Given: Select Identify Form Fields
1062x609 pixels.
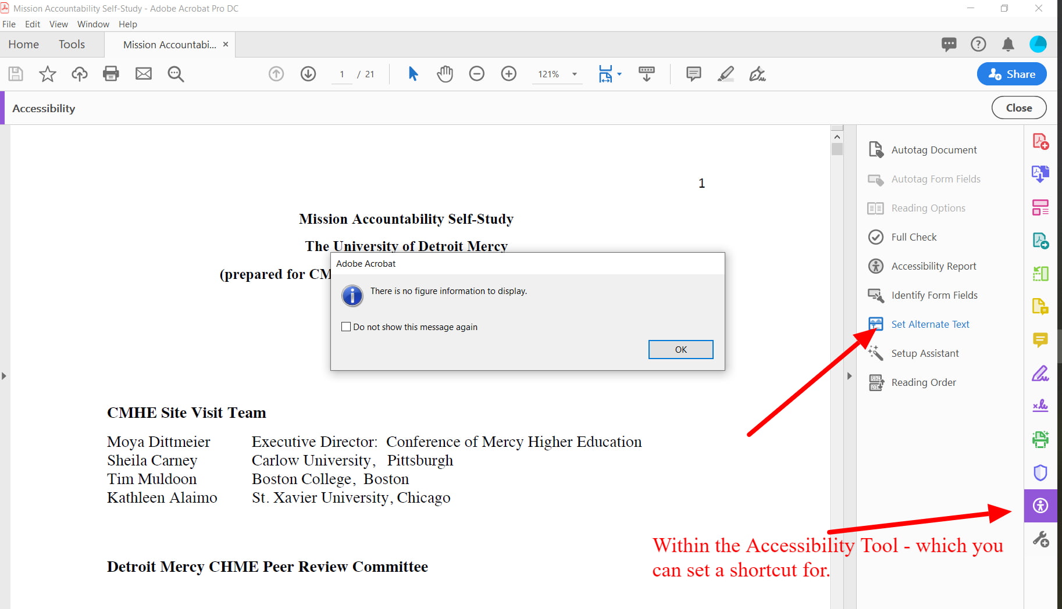Looking at the screenshot, I should click(922, 295).
